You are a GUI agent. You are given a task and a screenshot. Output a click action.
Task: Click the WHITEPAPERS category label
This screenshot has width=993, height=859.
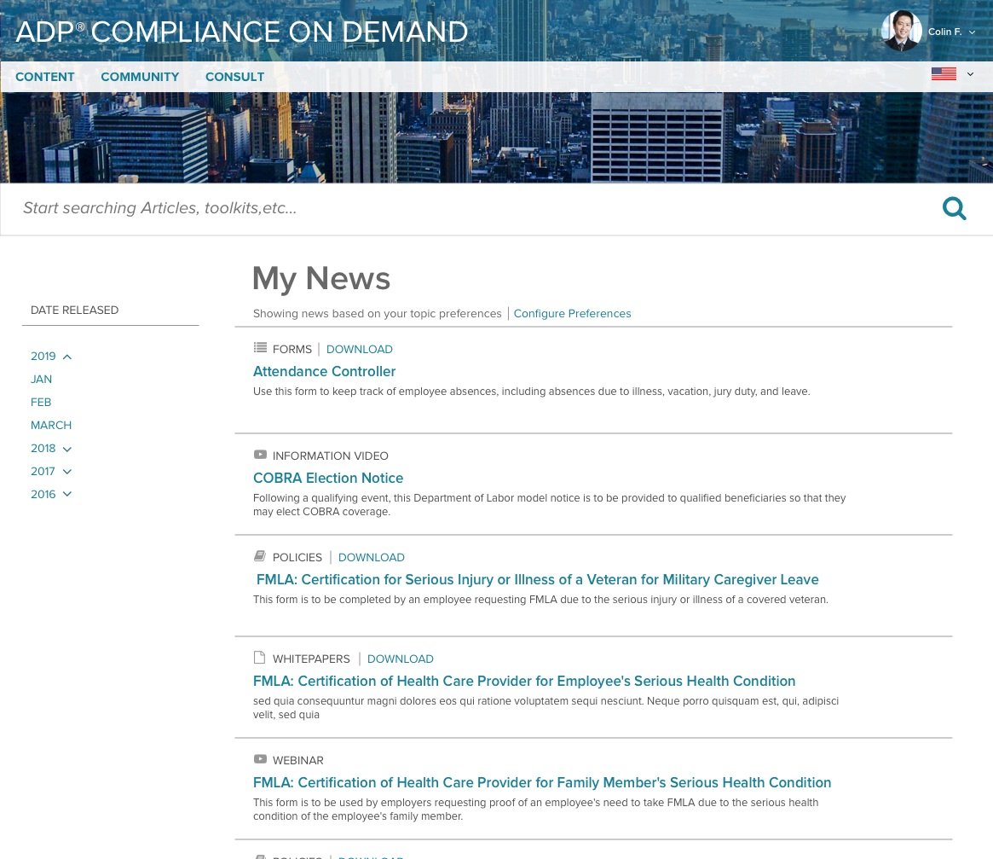pos(311,659)
